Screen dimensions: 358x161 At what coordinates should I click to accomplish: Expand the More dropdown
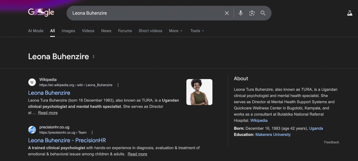click(176, 31)
